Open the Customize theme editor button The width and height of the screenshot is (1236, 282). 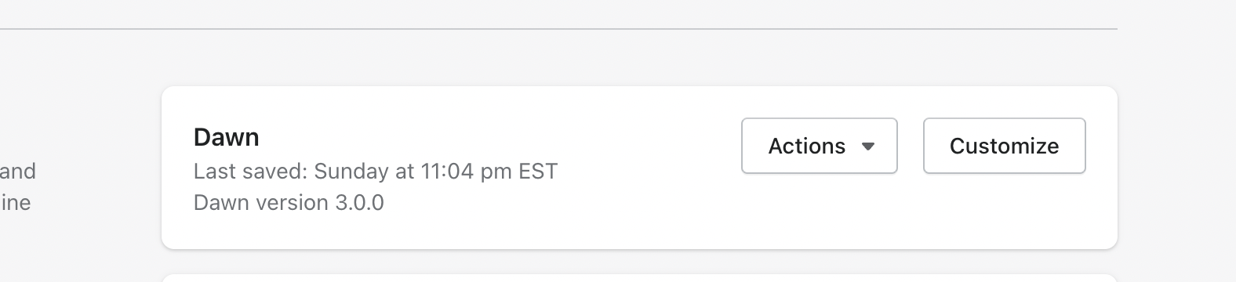[x=1004, y=146]
